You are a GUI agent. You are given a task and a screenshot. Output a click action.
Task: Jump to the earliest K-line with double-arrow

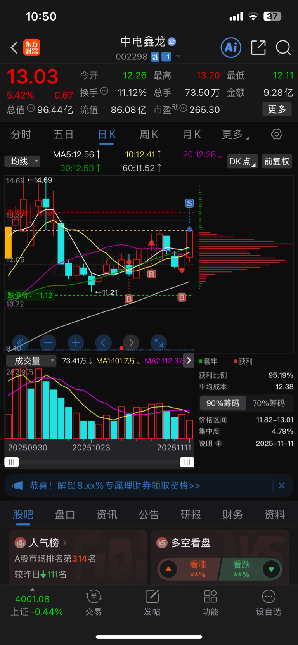(x=21, y=342)
